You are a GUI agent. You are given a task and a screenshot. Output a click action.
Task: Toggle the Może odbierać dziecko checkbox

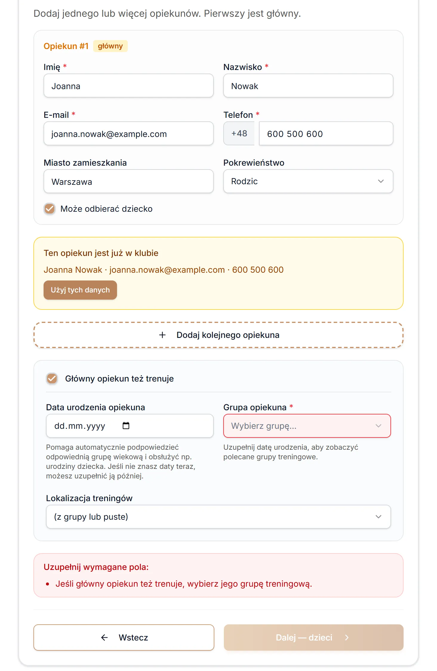(x=50, y=209)
